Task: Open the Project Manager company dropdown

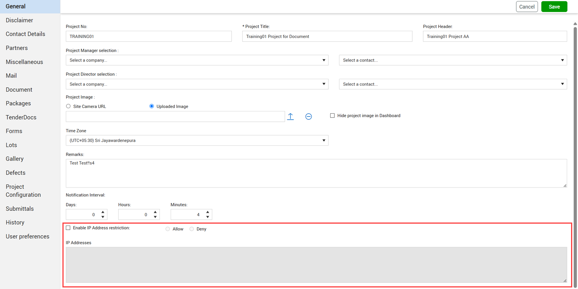Action: [197, 60]
